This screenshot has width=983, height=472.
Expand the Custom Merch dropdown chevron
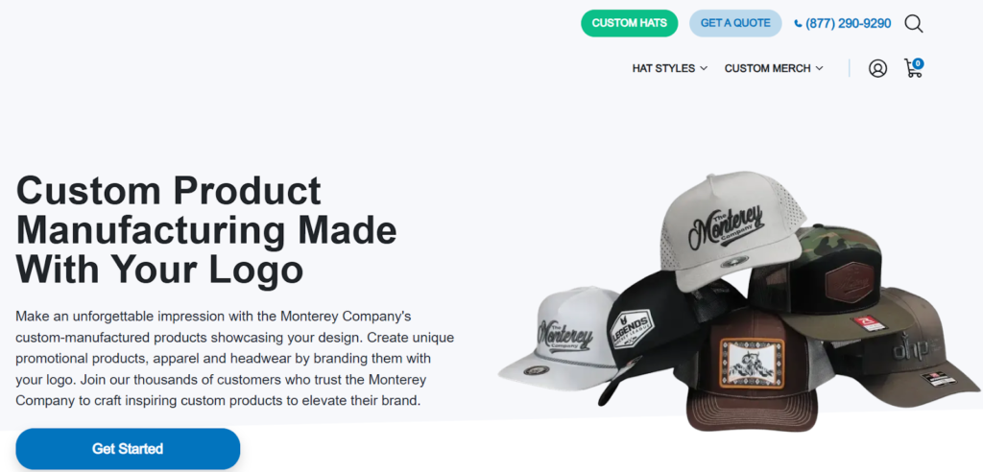(819, 68)
